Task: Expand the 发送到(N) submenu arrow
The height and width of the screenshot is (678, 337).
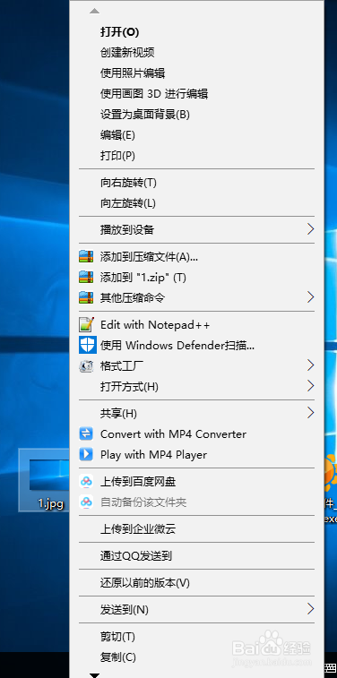Action: tap(310, 609)
